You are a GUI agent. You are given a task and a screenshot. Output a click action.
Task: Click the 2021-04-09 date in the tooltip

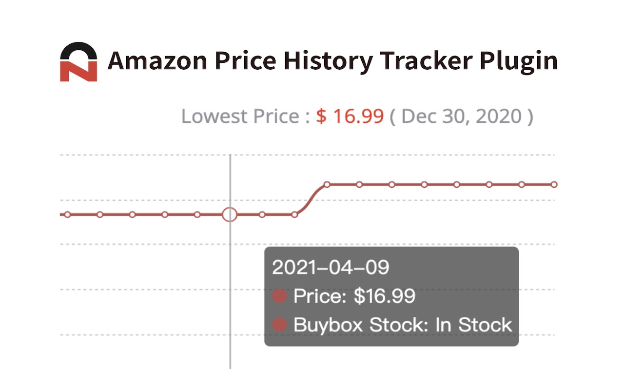331,268
